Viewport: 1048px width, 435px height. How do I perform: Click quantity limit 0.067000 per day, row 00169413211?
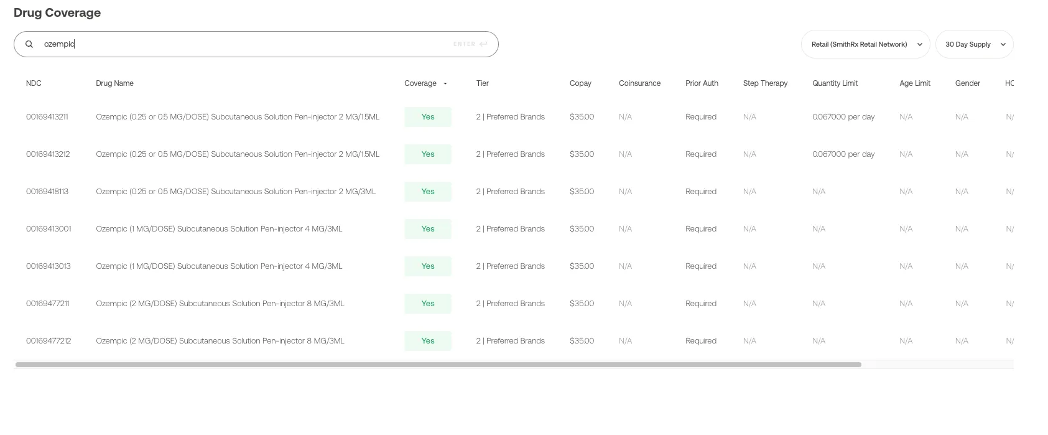click(843, 117)
